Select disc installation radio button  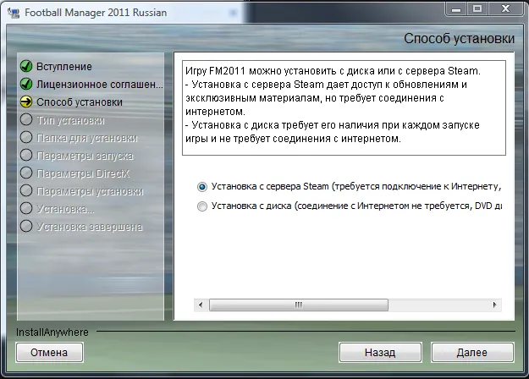click(201, 206)
